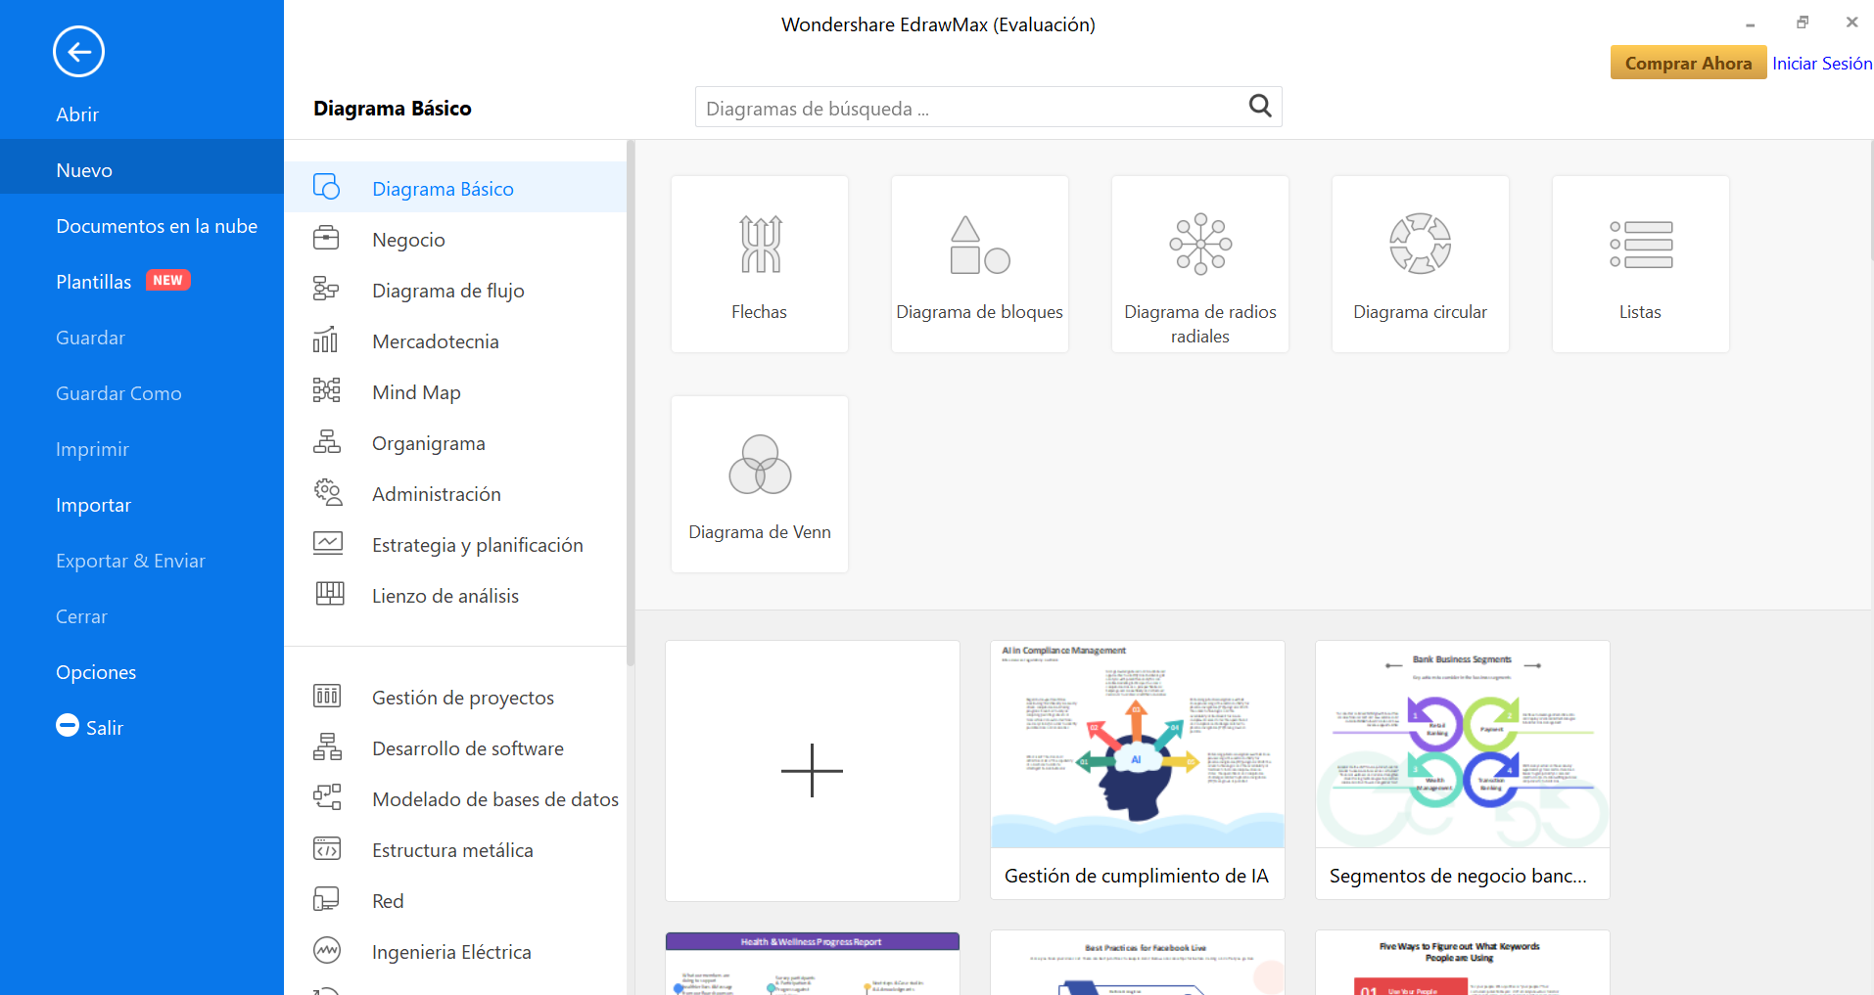Open the Diagrama de radios radiales tile
The height and width of the screenshot is (995, 1874).
coord(1200,264)
